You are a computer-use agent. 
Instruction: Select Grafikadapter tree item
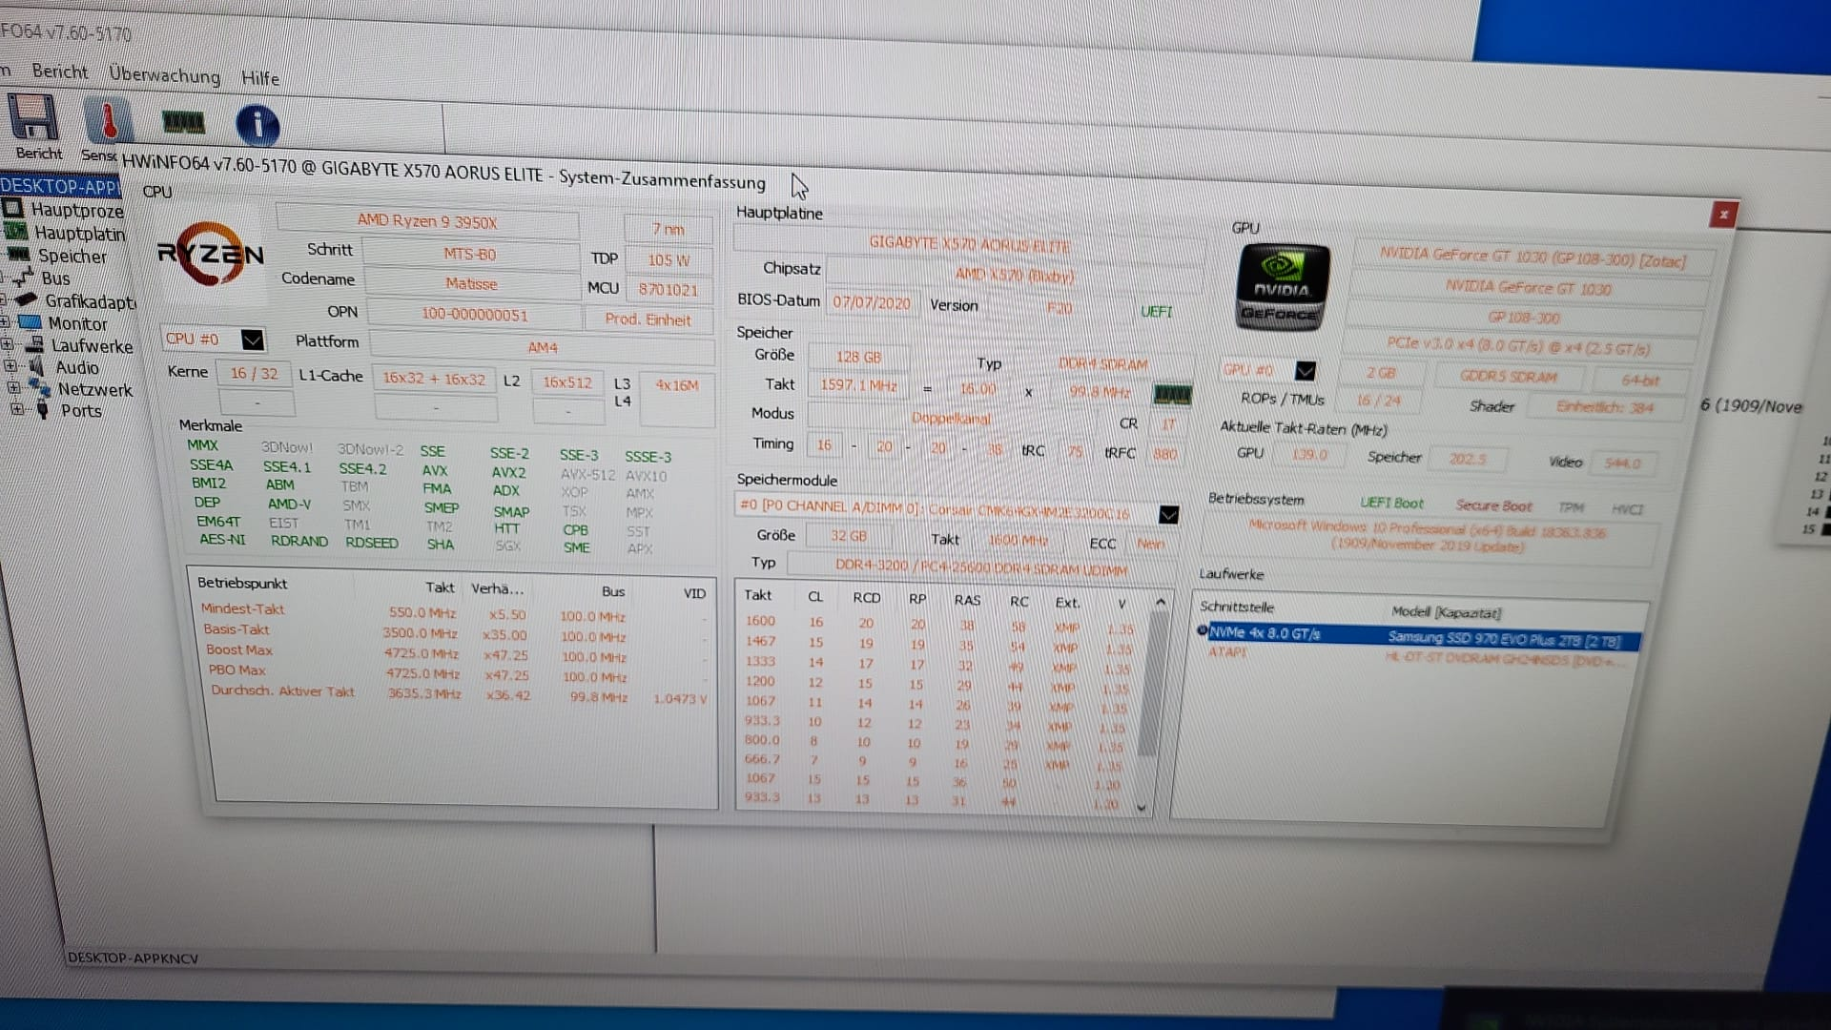click(x=91, y=301)
